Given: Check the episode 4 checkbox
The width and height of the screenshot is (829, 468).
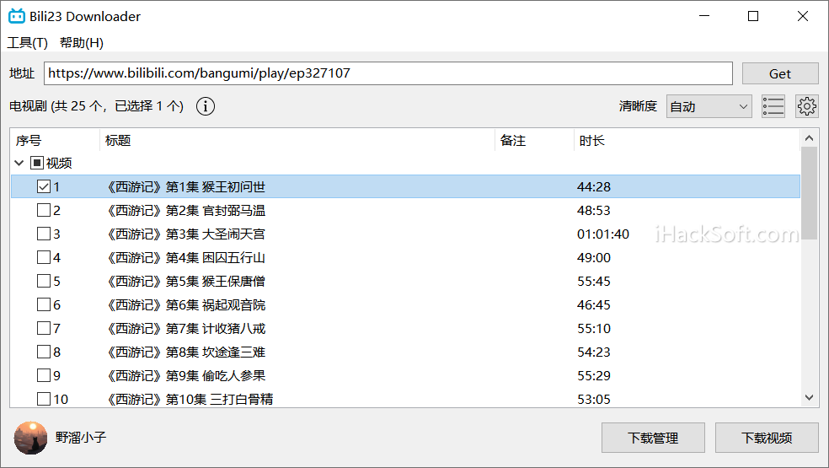Looking at the screenshot, I should pos(44,257).
